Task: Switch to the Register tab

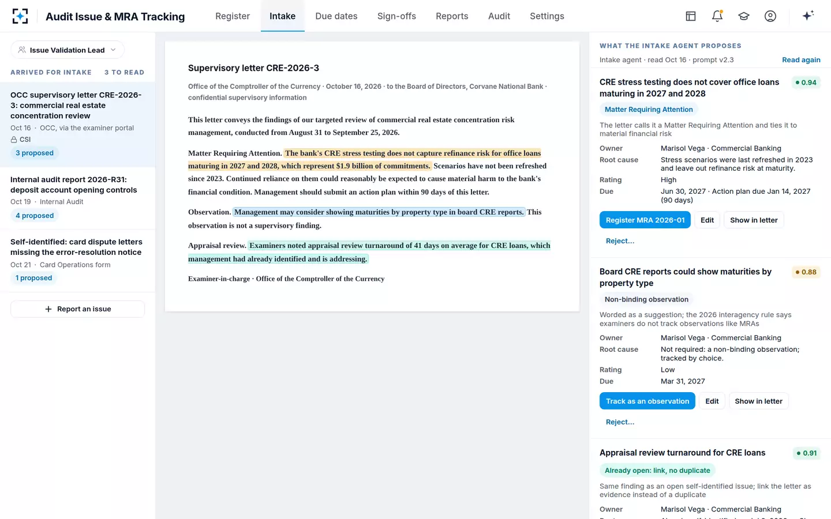Action: pyautogui.click(x=233, y=16)
